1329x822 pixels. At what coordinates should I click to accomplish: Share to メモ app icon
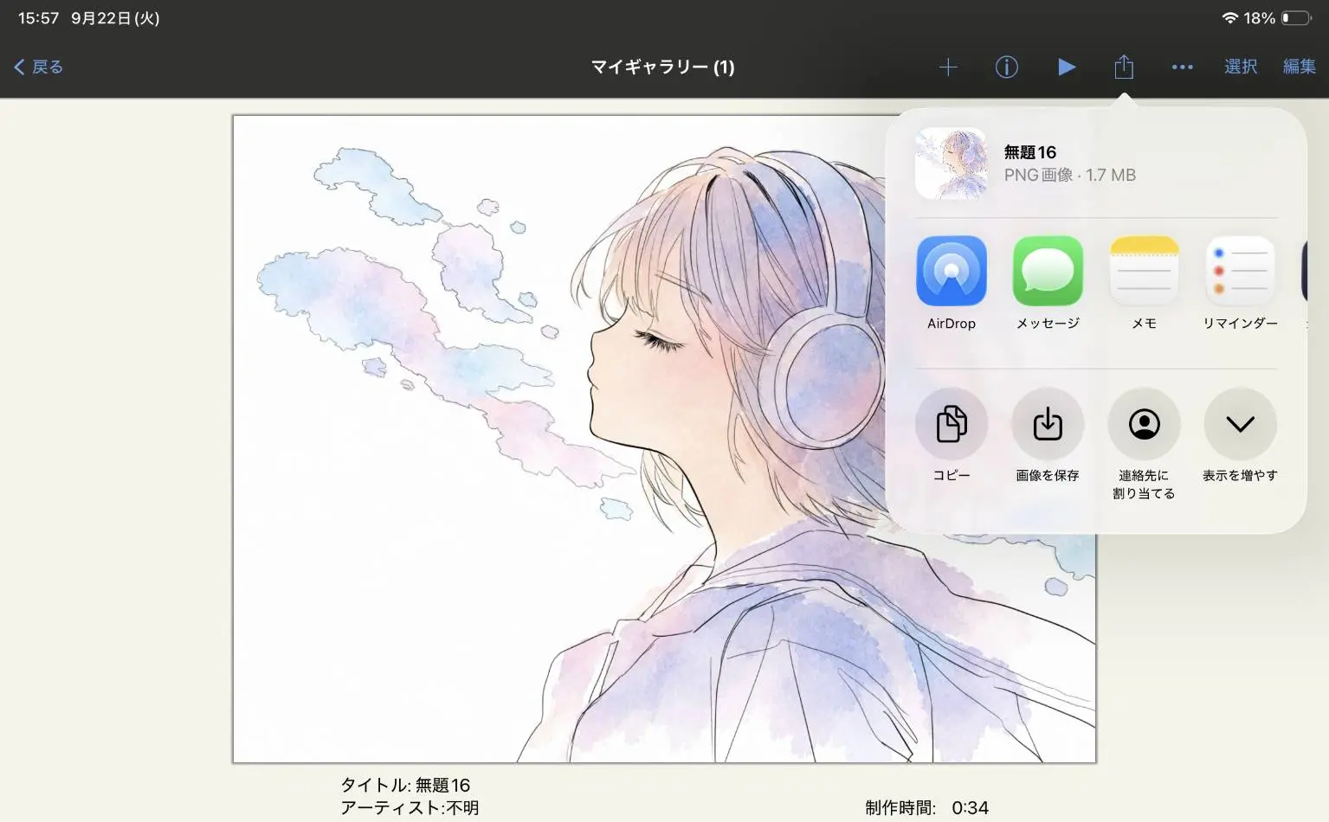1144,271
